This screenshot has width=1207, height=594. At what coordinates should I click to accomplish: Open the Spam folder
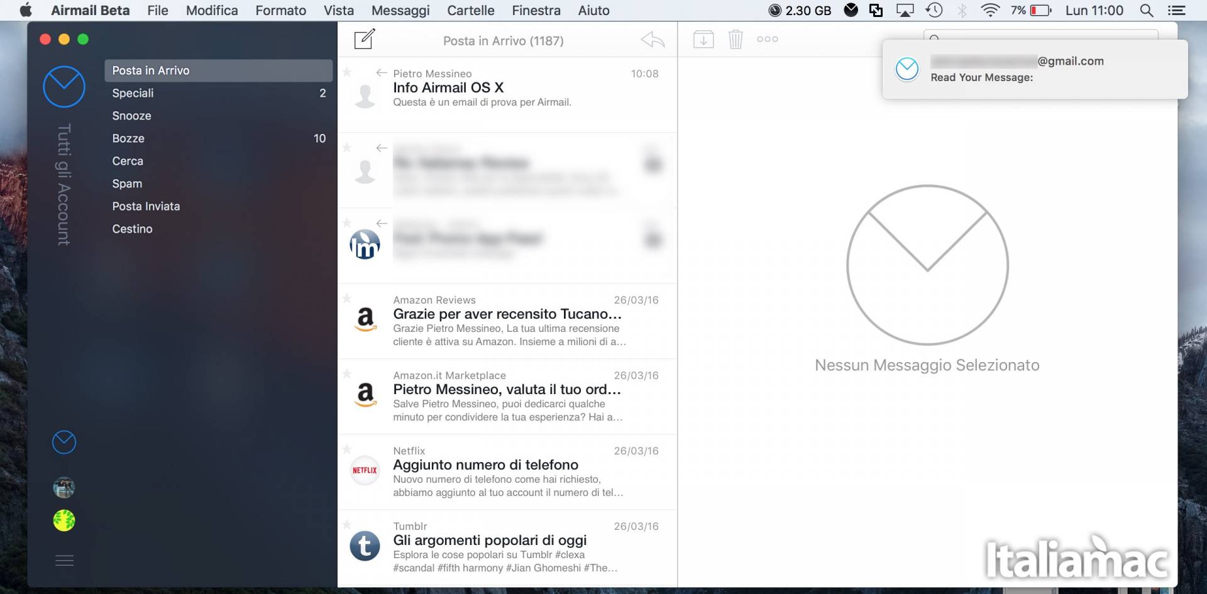pos(218,184)
